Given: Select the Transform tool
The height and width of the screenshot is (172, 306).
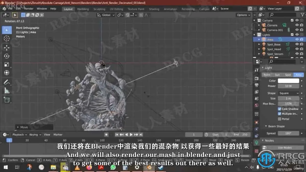Looking at the screenshot, I should (x=7, y=73).
